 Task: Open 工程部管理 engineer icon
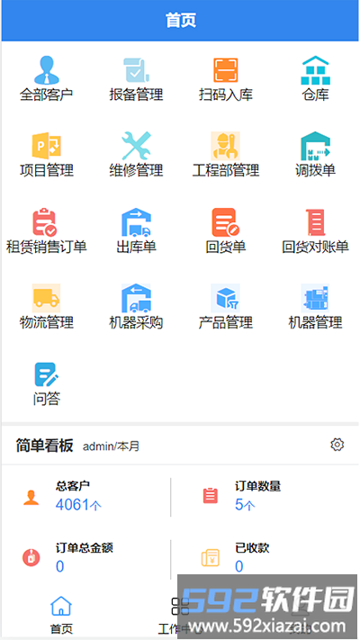(x=226, y=146)
